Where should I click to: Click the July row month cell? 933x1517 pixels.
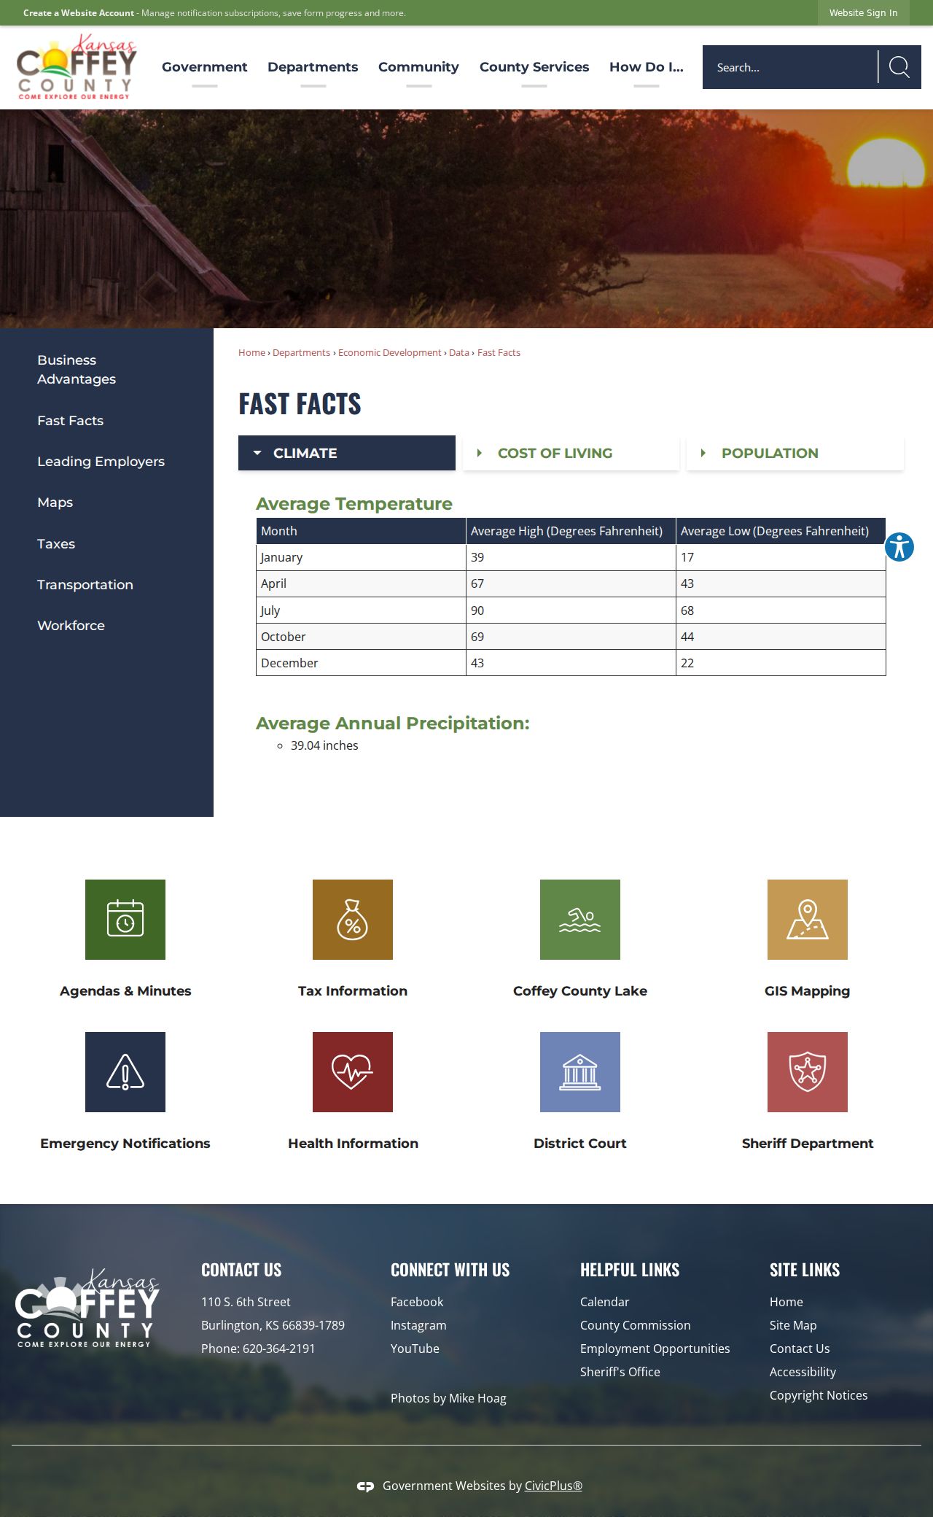(x=361, y=610)
